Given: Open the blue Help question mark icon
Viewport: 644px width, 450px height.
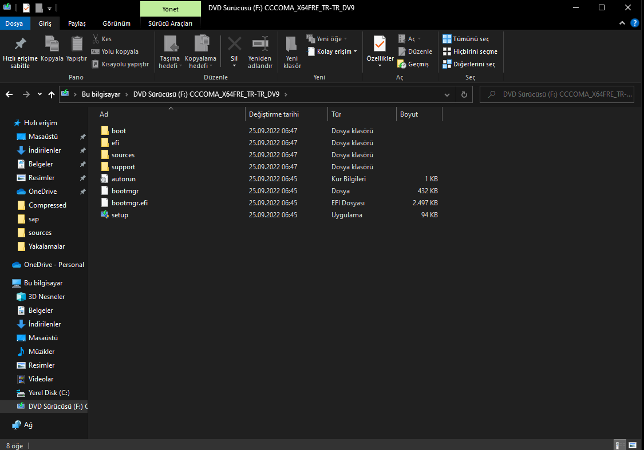Looking at the screenshot, I should click(x=634, y=23).
